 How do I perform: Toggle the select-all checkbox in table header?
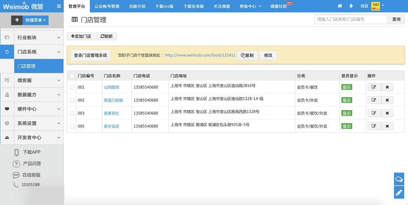(x=72, y=76)
